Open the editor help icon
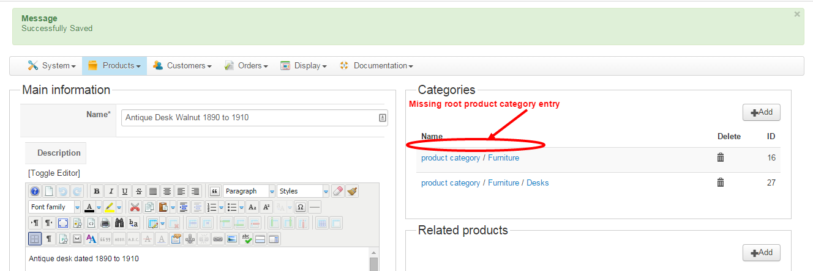The height and width of the screenshot is (271, 813). [x=35, y=191]
